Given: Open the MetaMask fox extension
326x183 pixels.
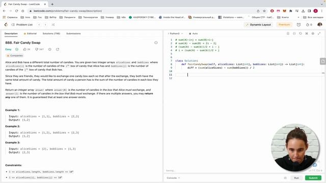Looking at the screenshot, I should click(x=284, y=11).
